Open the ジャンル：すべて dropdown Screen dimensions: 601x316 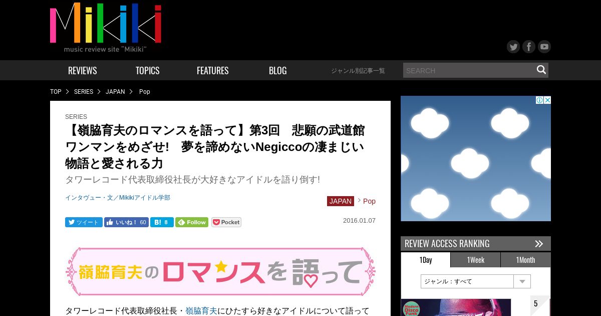476,281
